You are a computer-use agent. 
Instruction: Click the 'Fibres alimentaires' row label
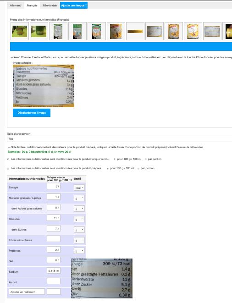(20, 240)
